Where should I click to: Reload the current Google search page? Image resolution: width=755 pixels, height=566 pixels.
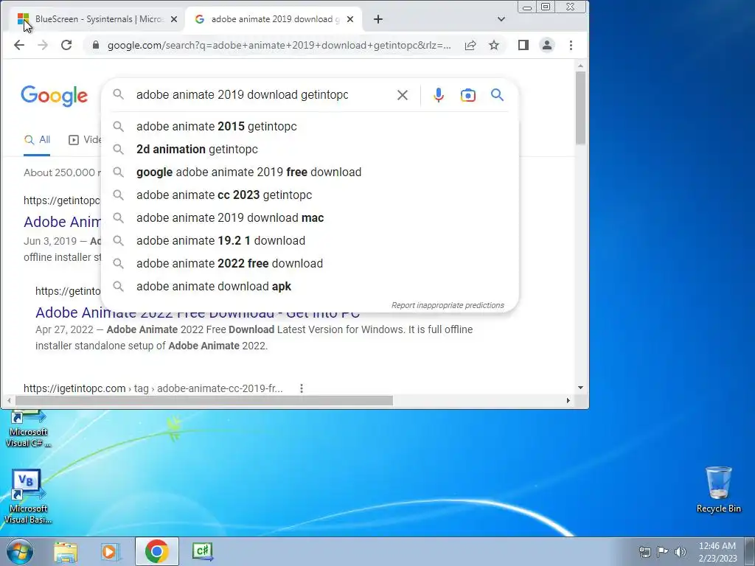[x=66, y=45]
